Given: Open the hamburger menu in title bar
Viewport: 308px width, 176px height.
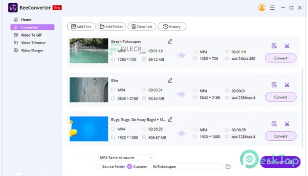Looking at the screenshot, I should tap(272, 7).
